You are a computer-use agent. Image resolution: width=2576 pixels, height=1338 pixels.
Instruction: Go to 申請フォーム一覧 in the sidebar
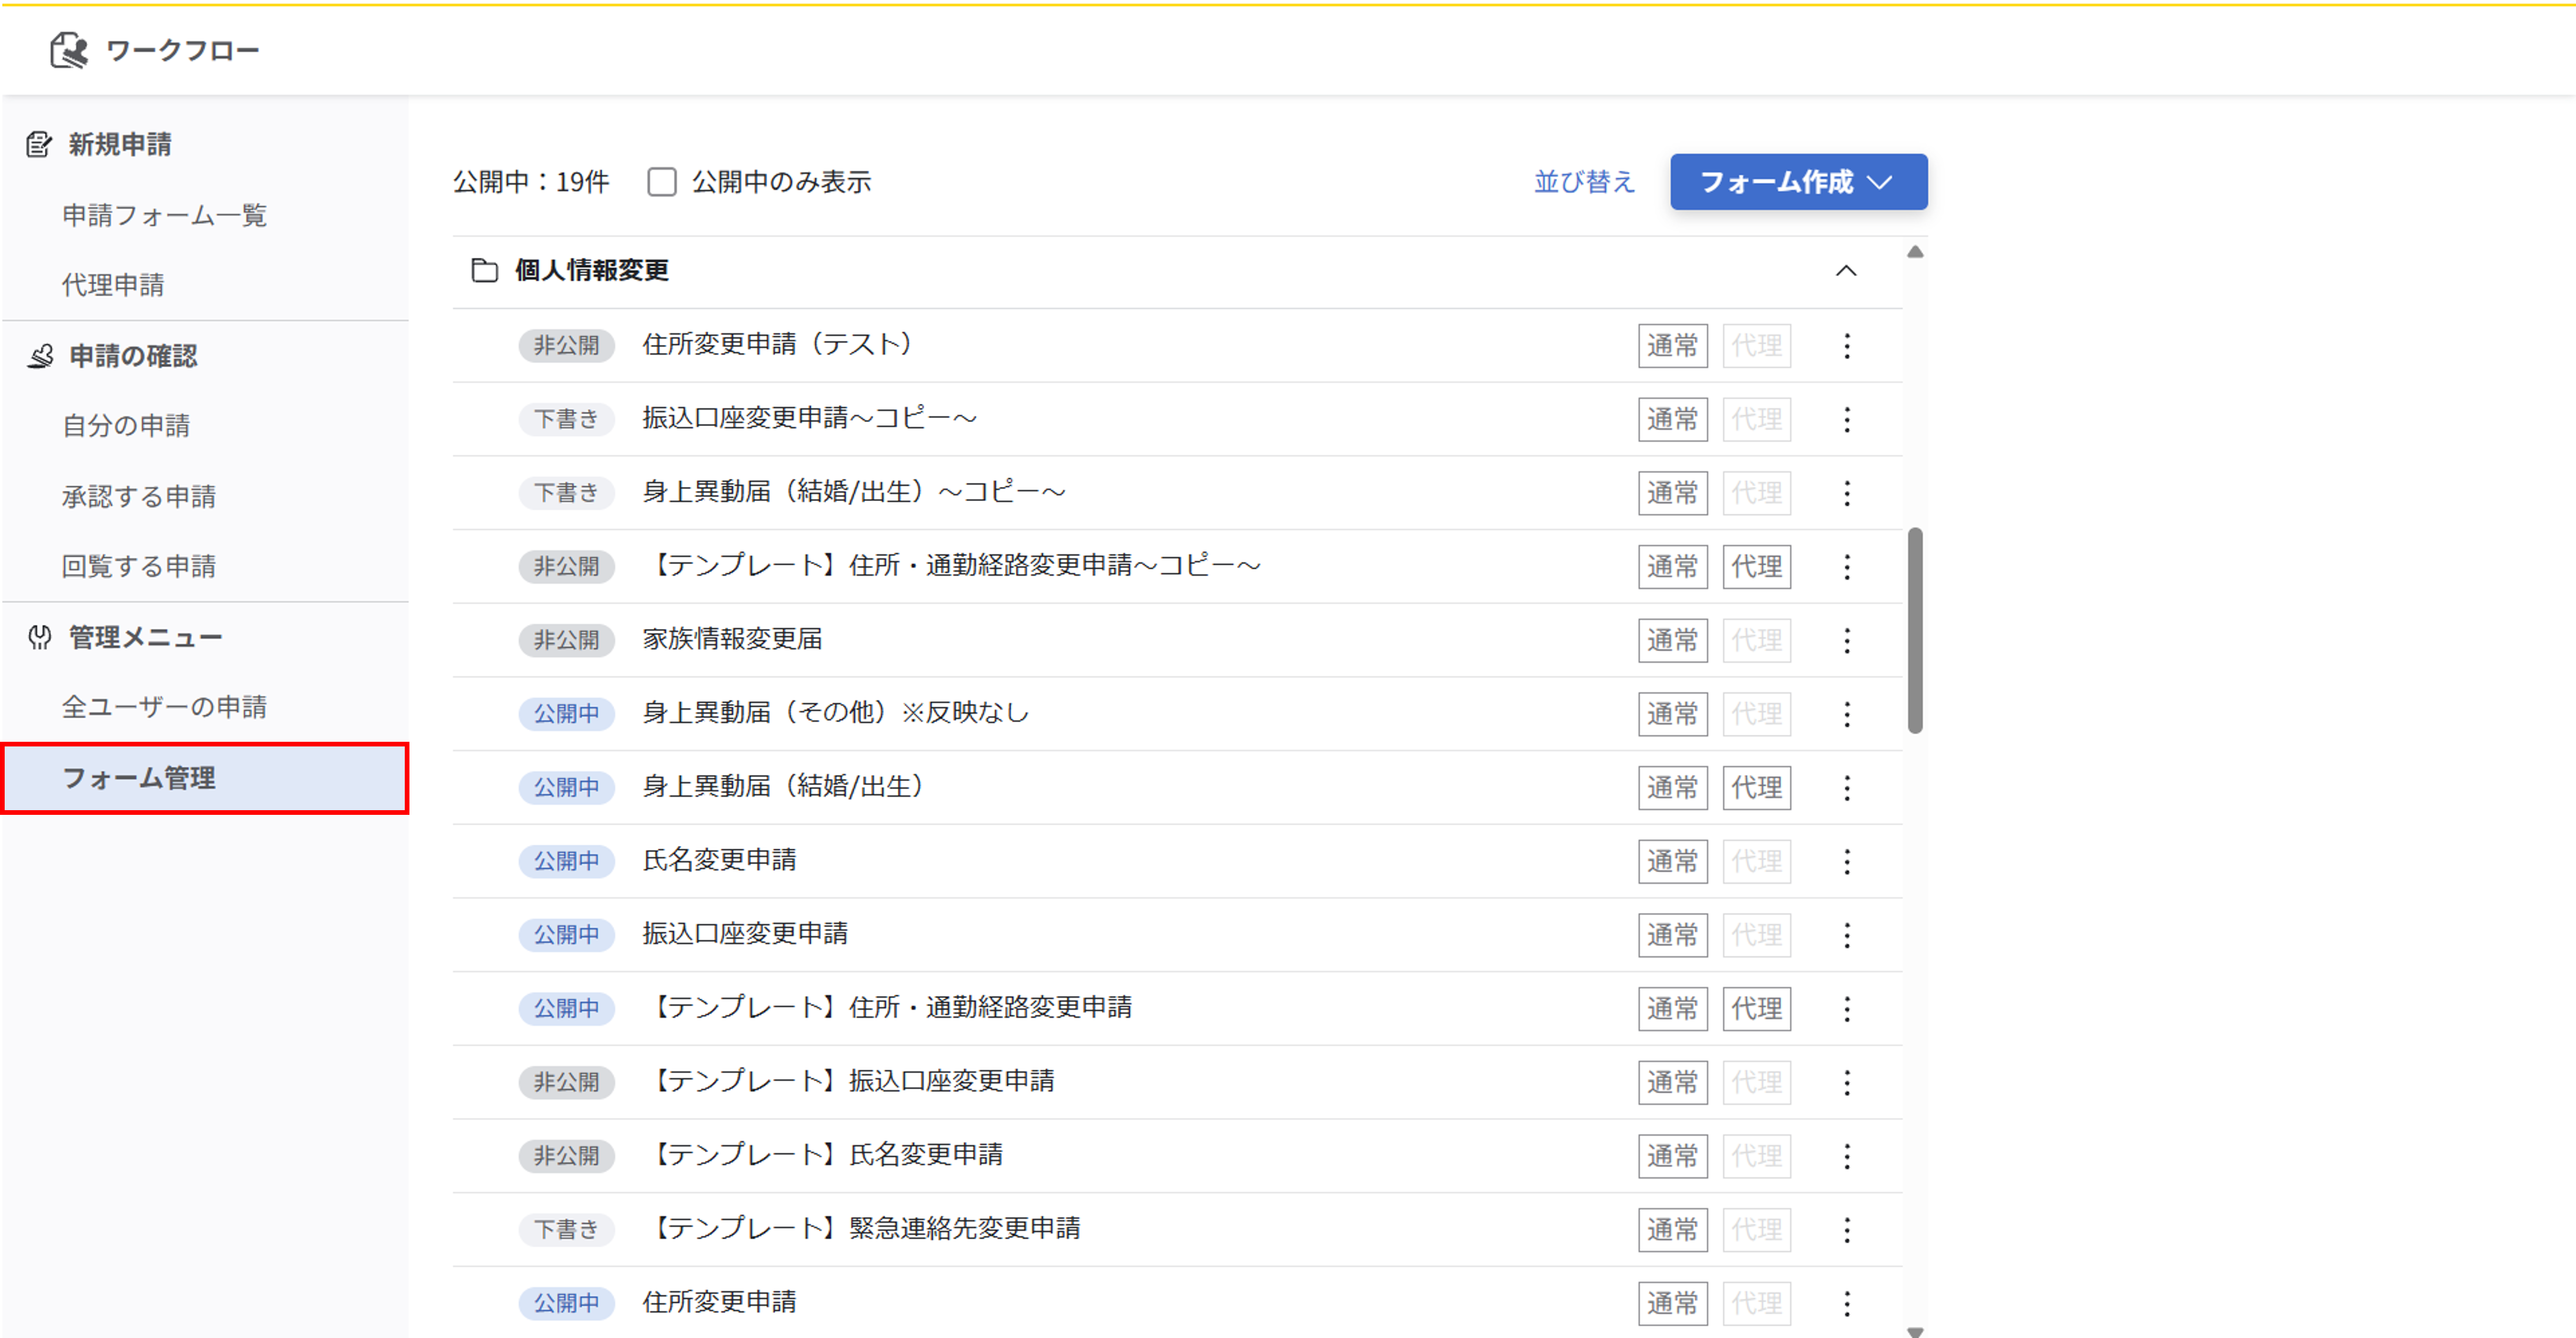coord(164,216)
